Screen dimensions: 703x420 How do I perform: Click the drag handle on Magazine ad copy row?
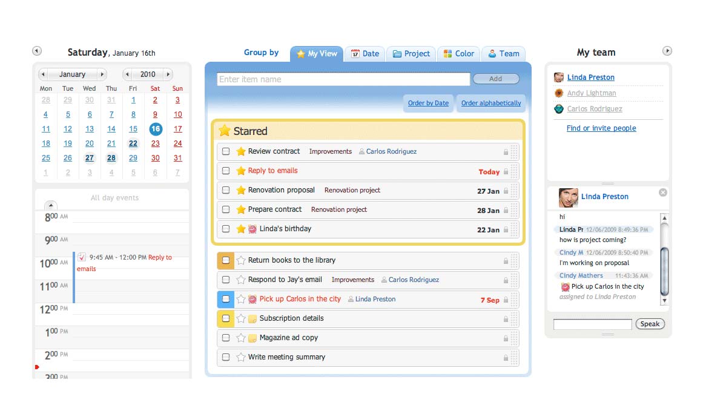[514, 338]
